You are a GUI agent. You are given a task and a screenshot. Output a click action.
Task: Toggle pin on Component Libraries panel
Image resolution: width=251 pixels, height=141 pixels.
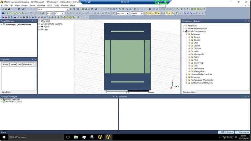[246, 21]
